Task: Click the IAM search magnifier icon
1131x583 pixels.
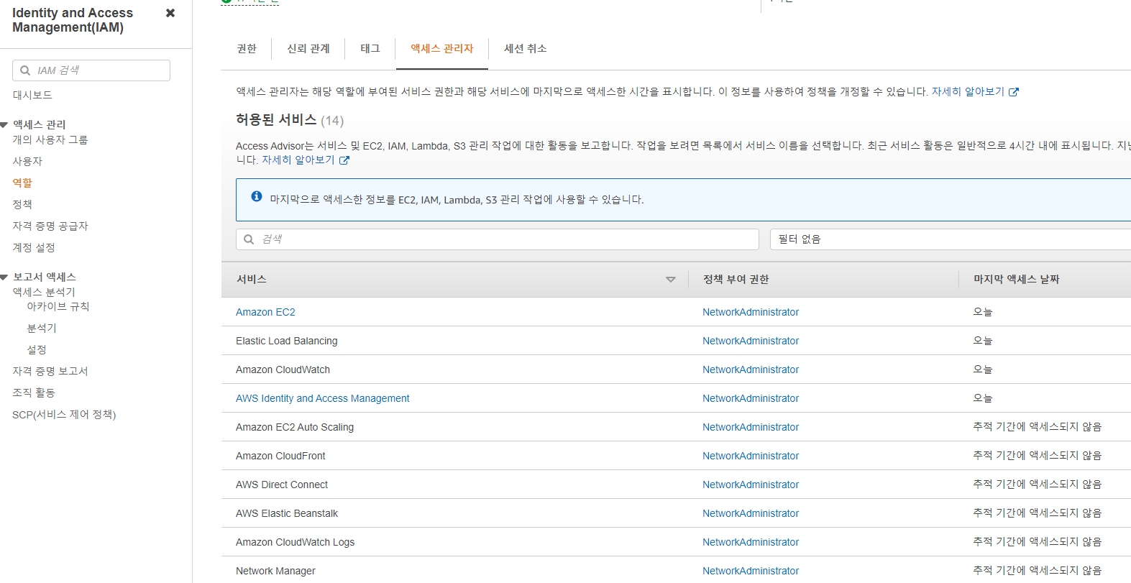Action: click(25, 70)
